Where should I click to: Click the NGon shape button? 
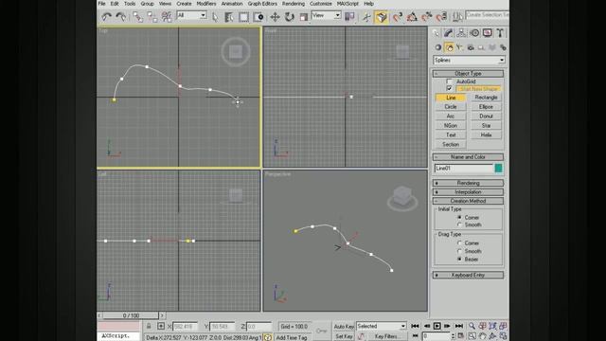pyautogui.click(x=451, y=126)
